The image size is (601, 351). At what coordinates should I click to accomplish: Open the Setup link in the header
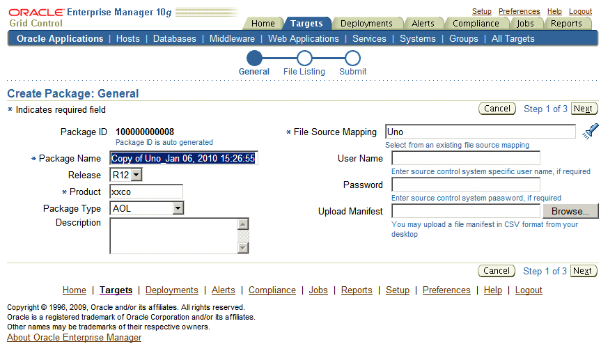coord(481,11)
